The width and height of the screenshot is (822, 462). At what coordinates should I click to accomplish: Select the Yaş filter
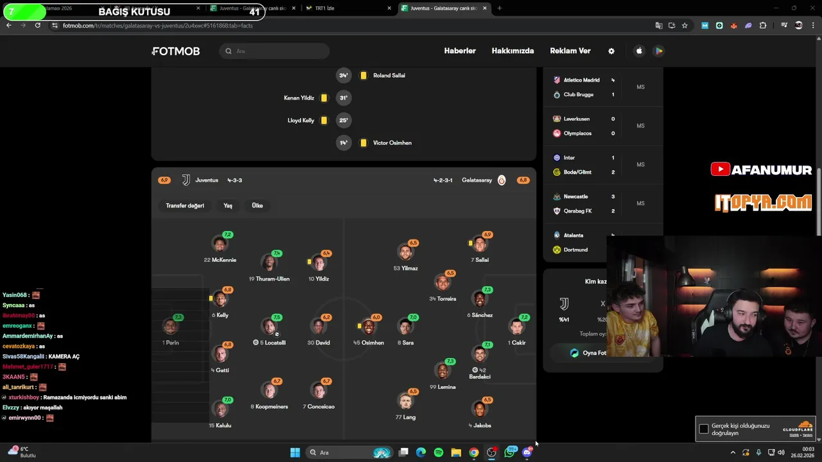point(228,205)
